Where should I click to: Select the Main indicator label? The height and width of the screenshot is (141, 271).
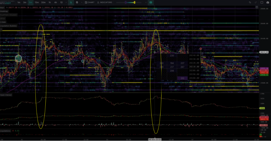(x=2, y=8)
